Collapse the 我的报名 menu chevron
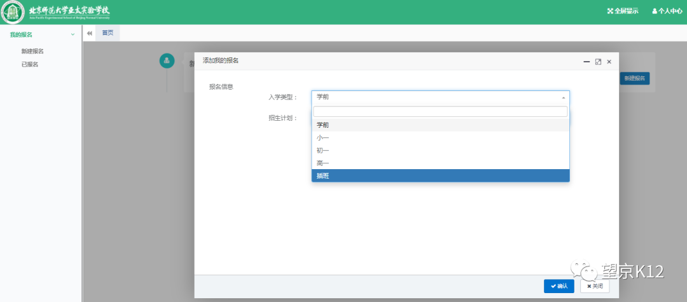Screen dimensions: 687x302 coord(73,34)
